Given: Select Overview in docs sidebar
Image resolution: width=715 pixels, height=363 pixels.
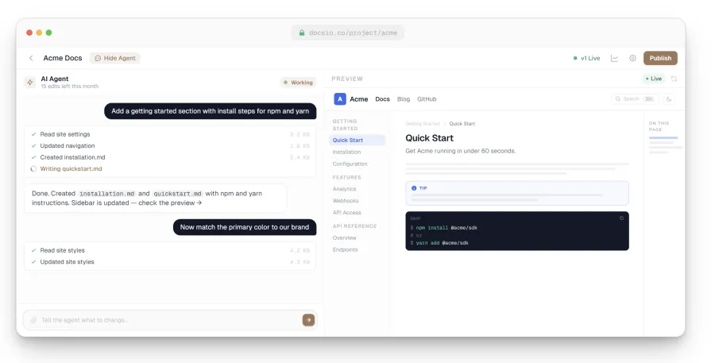Looking at the screenshot, I should (x=344, y=237).
